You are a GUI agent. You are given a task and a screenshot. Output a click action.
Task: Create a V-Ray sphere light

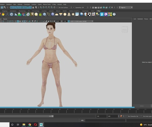coord(65,14)
